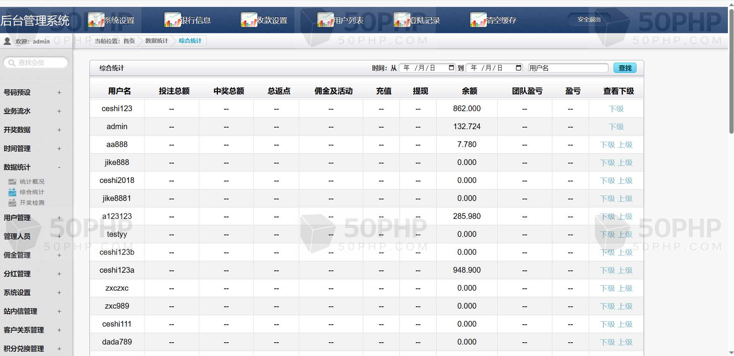Click the 银行信息 chart icon
The height and width of the screenshot is (356, 734).
click(x=172, y=20)
